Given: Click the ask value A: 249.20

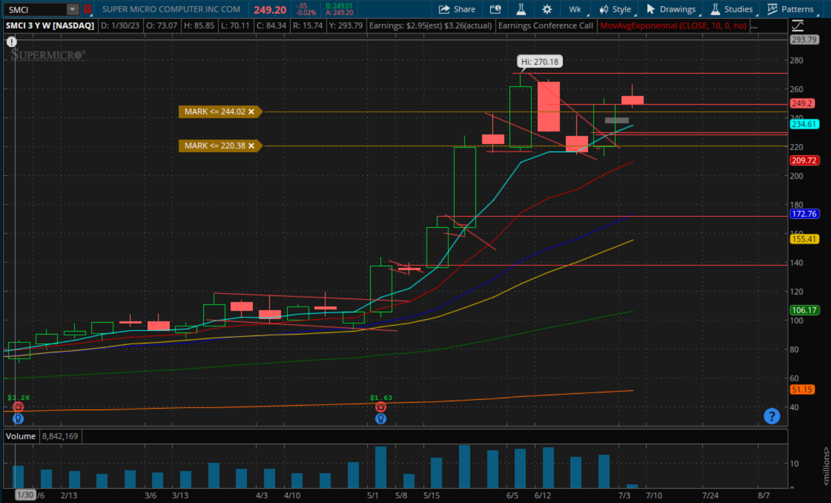Looking at the screenshot, I should (339, 12).
